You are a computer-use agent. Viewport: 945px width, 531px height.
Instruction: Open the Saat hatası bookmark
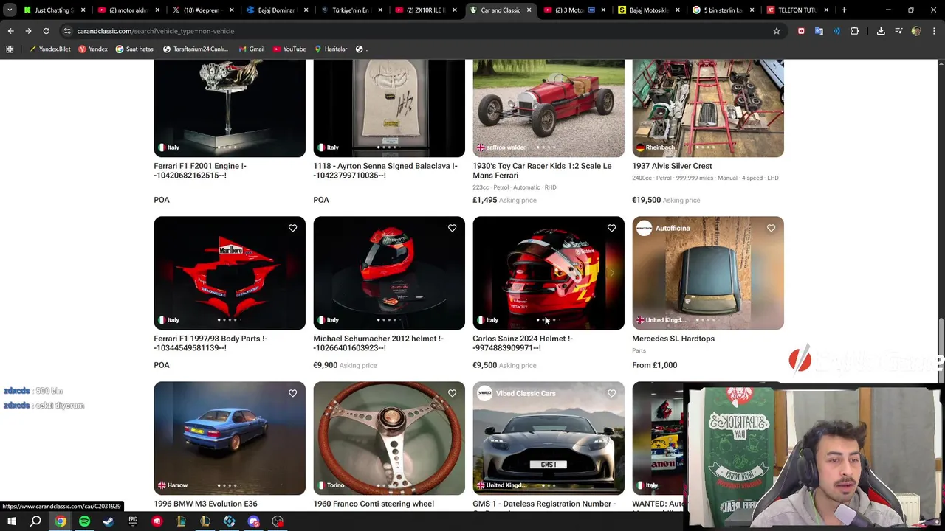point(134,49)
